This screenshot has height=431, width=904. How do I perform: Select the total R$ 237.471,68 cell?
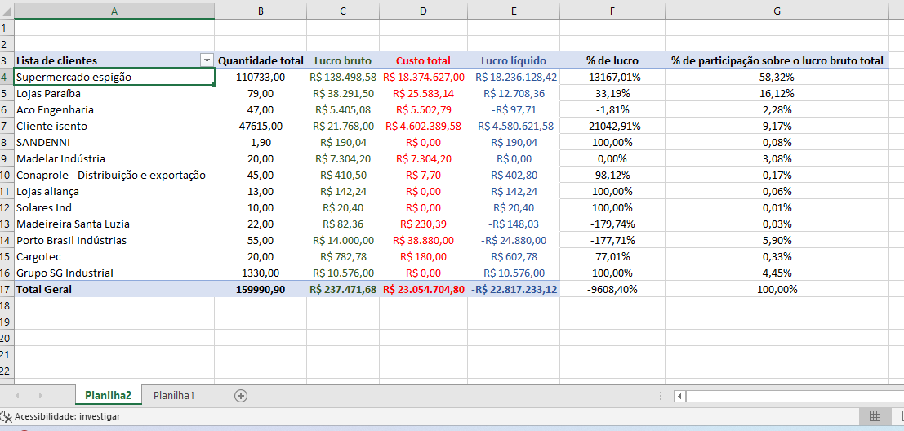pos(343,289)
